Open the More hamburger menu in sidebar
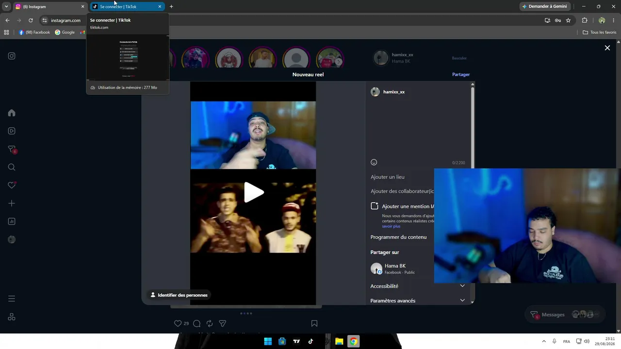Screen dimensions: 621x349 (12, 299)
